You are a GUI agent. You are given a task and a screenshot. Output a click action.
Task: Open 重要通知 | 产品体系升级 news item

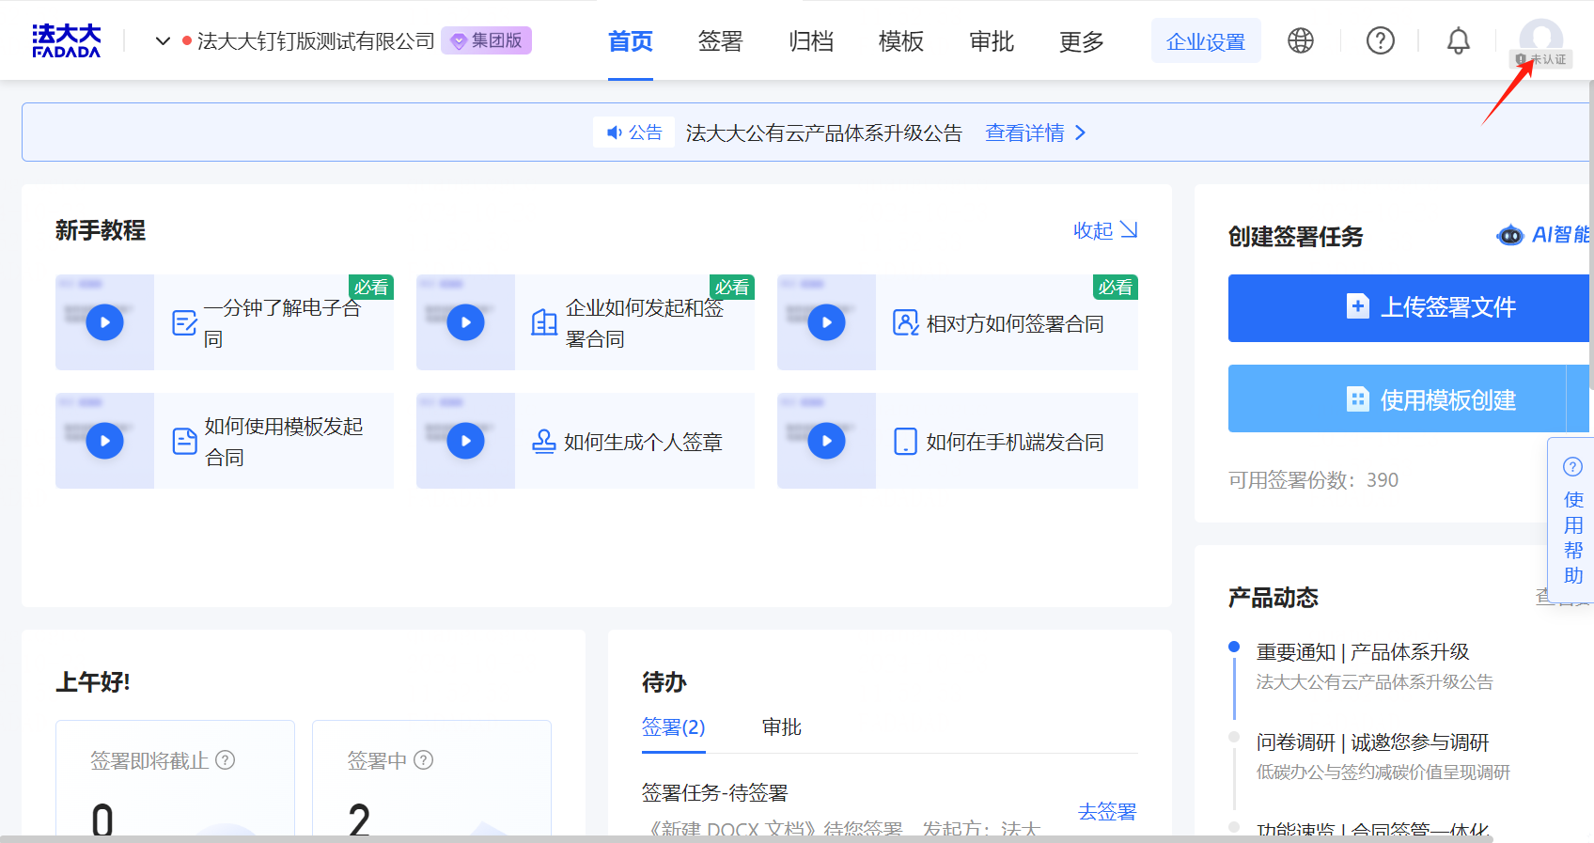click(x=1363, y=652)
